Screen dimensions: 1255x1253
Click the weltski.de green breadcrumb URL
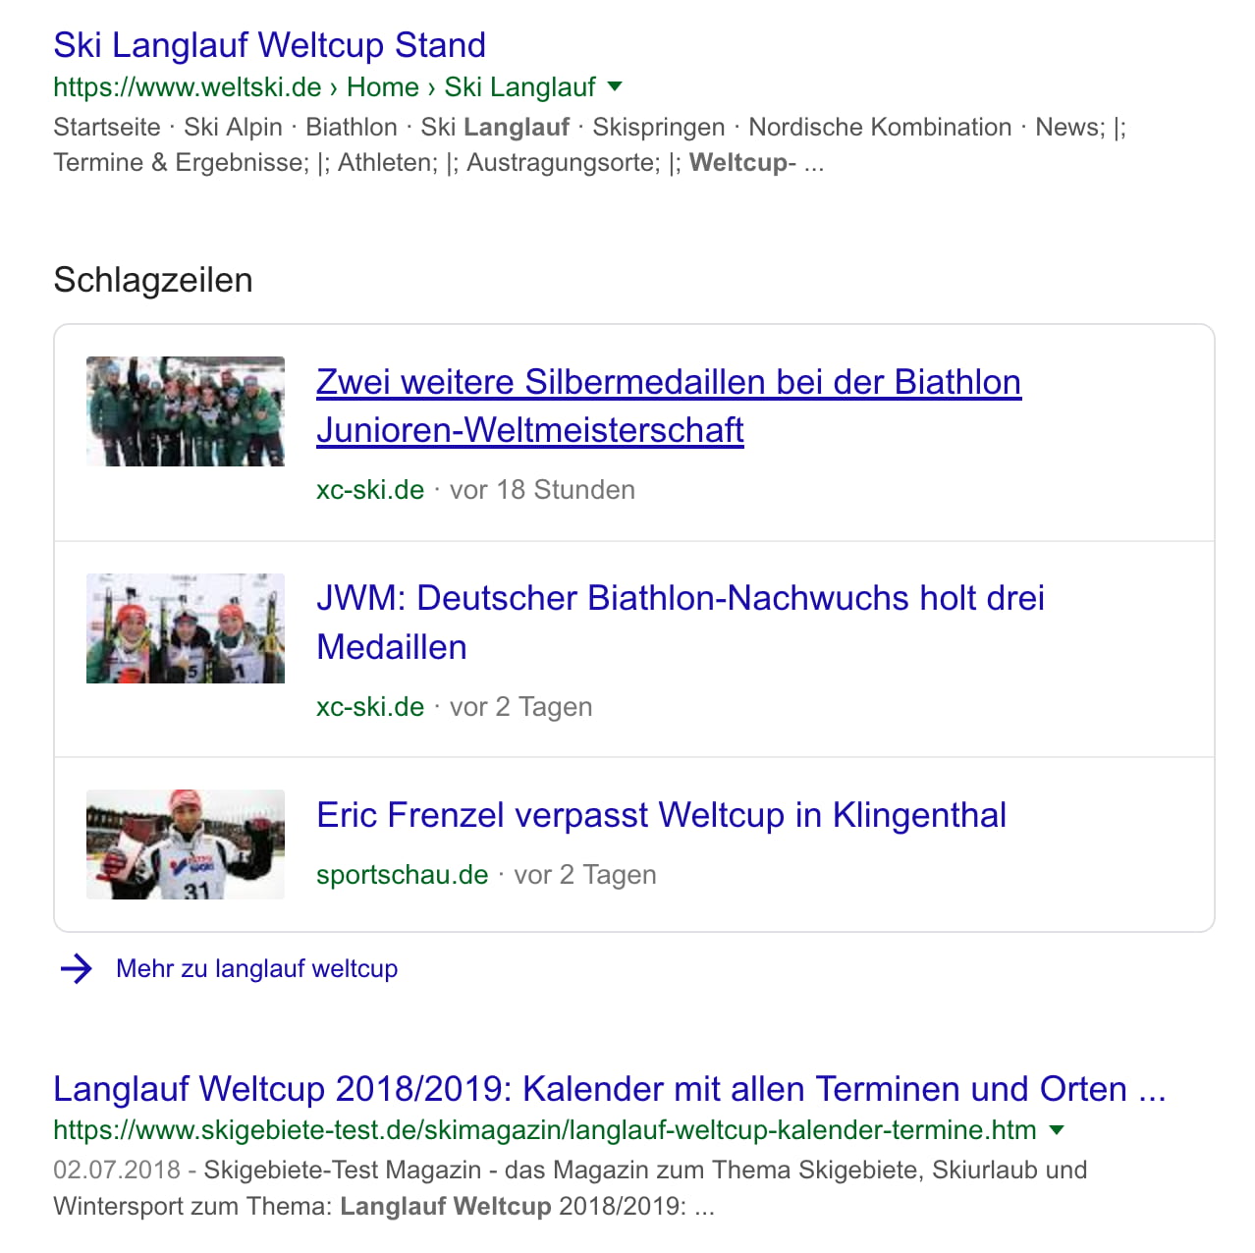[x=324, y=86]
